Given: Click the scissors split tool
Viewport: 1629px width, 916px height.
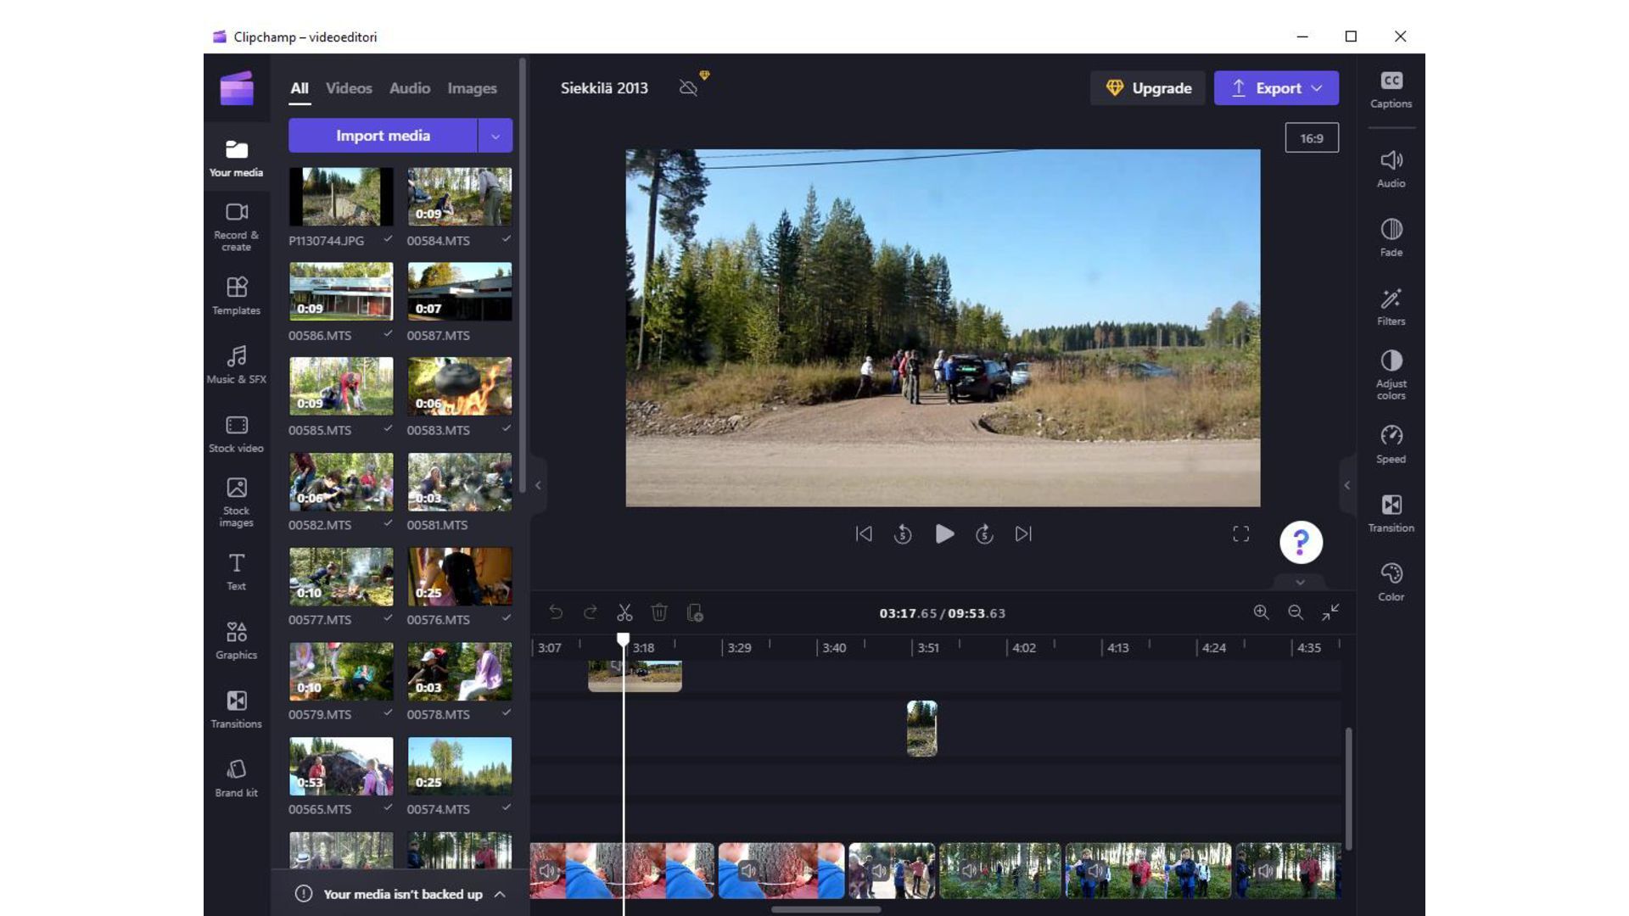Looking at the screenshot, I should [624, 612].
